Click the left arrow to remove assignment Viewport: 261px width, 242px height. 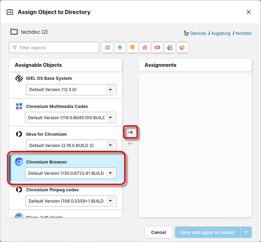click(x=130, y=144)
